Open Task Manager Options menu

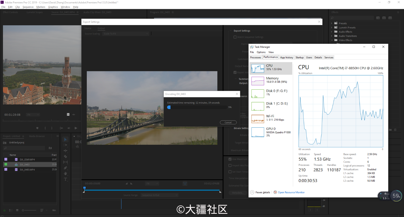pyautogui.click(x=261, y=52)
